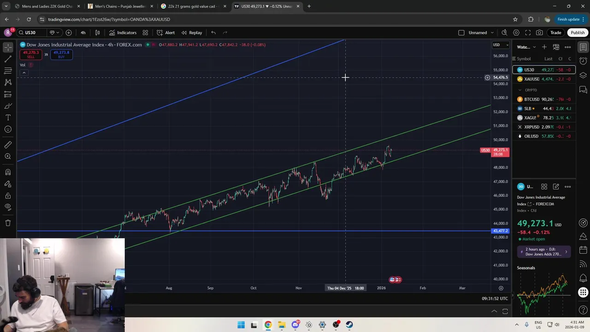Open details panel three-dots more menu
This screenshot has height=332, width=590.
567,187
